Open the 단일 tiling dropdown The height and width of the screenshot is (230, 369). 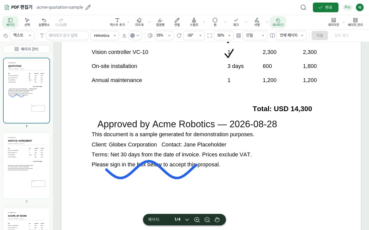point(255,36)
